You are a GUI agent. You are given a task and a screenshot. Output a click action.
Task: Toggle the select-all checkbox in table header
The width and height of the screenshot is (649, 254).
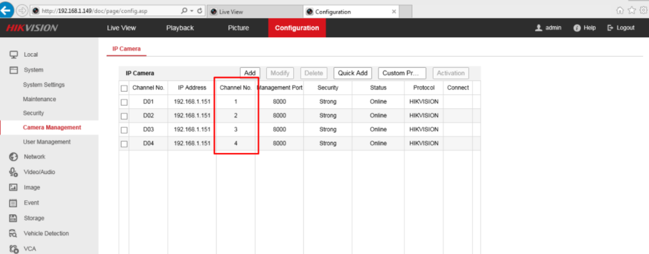pos(124,88)
